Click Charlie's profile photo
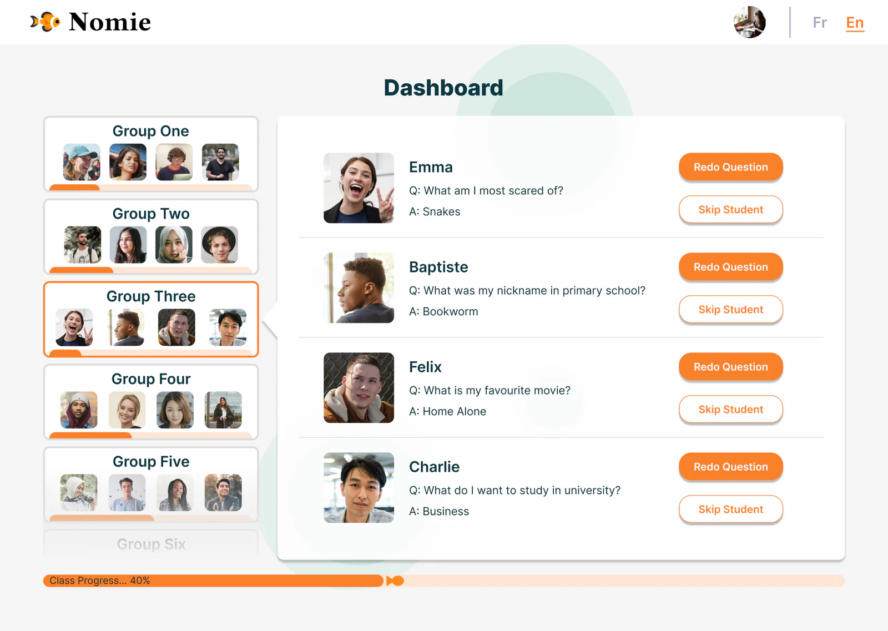The width and height of the screenshot is (888, 631). tap(359, 488)
